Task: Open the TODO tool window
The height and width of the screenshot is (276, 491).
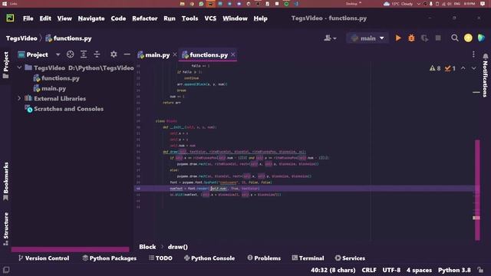Action: click(160, 258)
